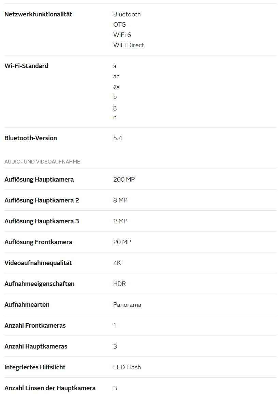Select the ax Wi-Fi standard value
Viewport: 280px width, 394px height.
tap(116, 87)
